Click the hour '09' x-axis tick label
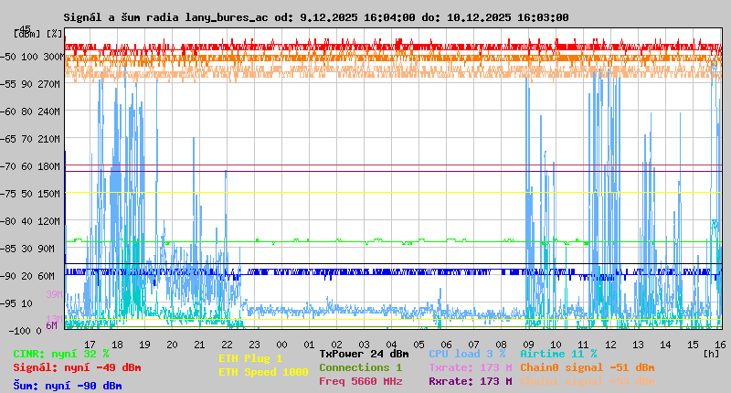The image size is (731, 393). coord(528,345)
